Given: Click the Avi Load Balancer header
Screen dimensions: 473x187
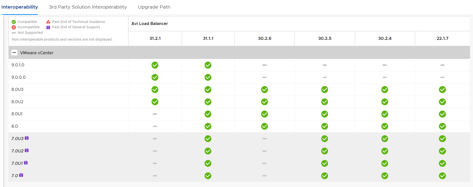Looking at the screenshot, I should (150, 23).
